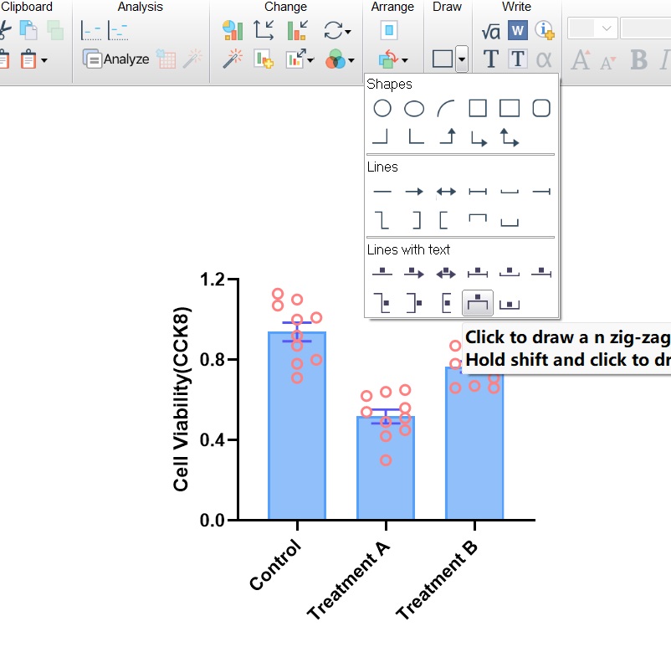
Task: Click the square root equation icon
Action: click(491, 31)
